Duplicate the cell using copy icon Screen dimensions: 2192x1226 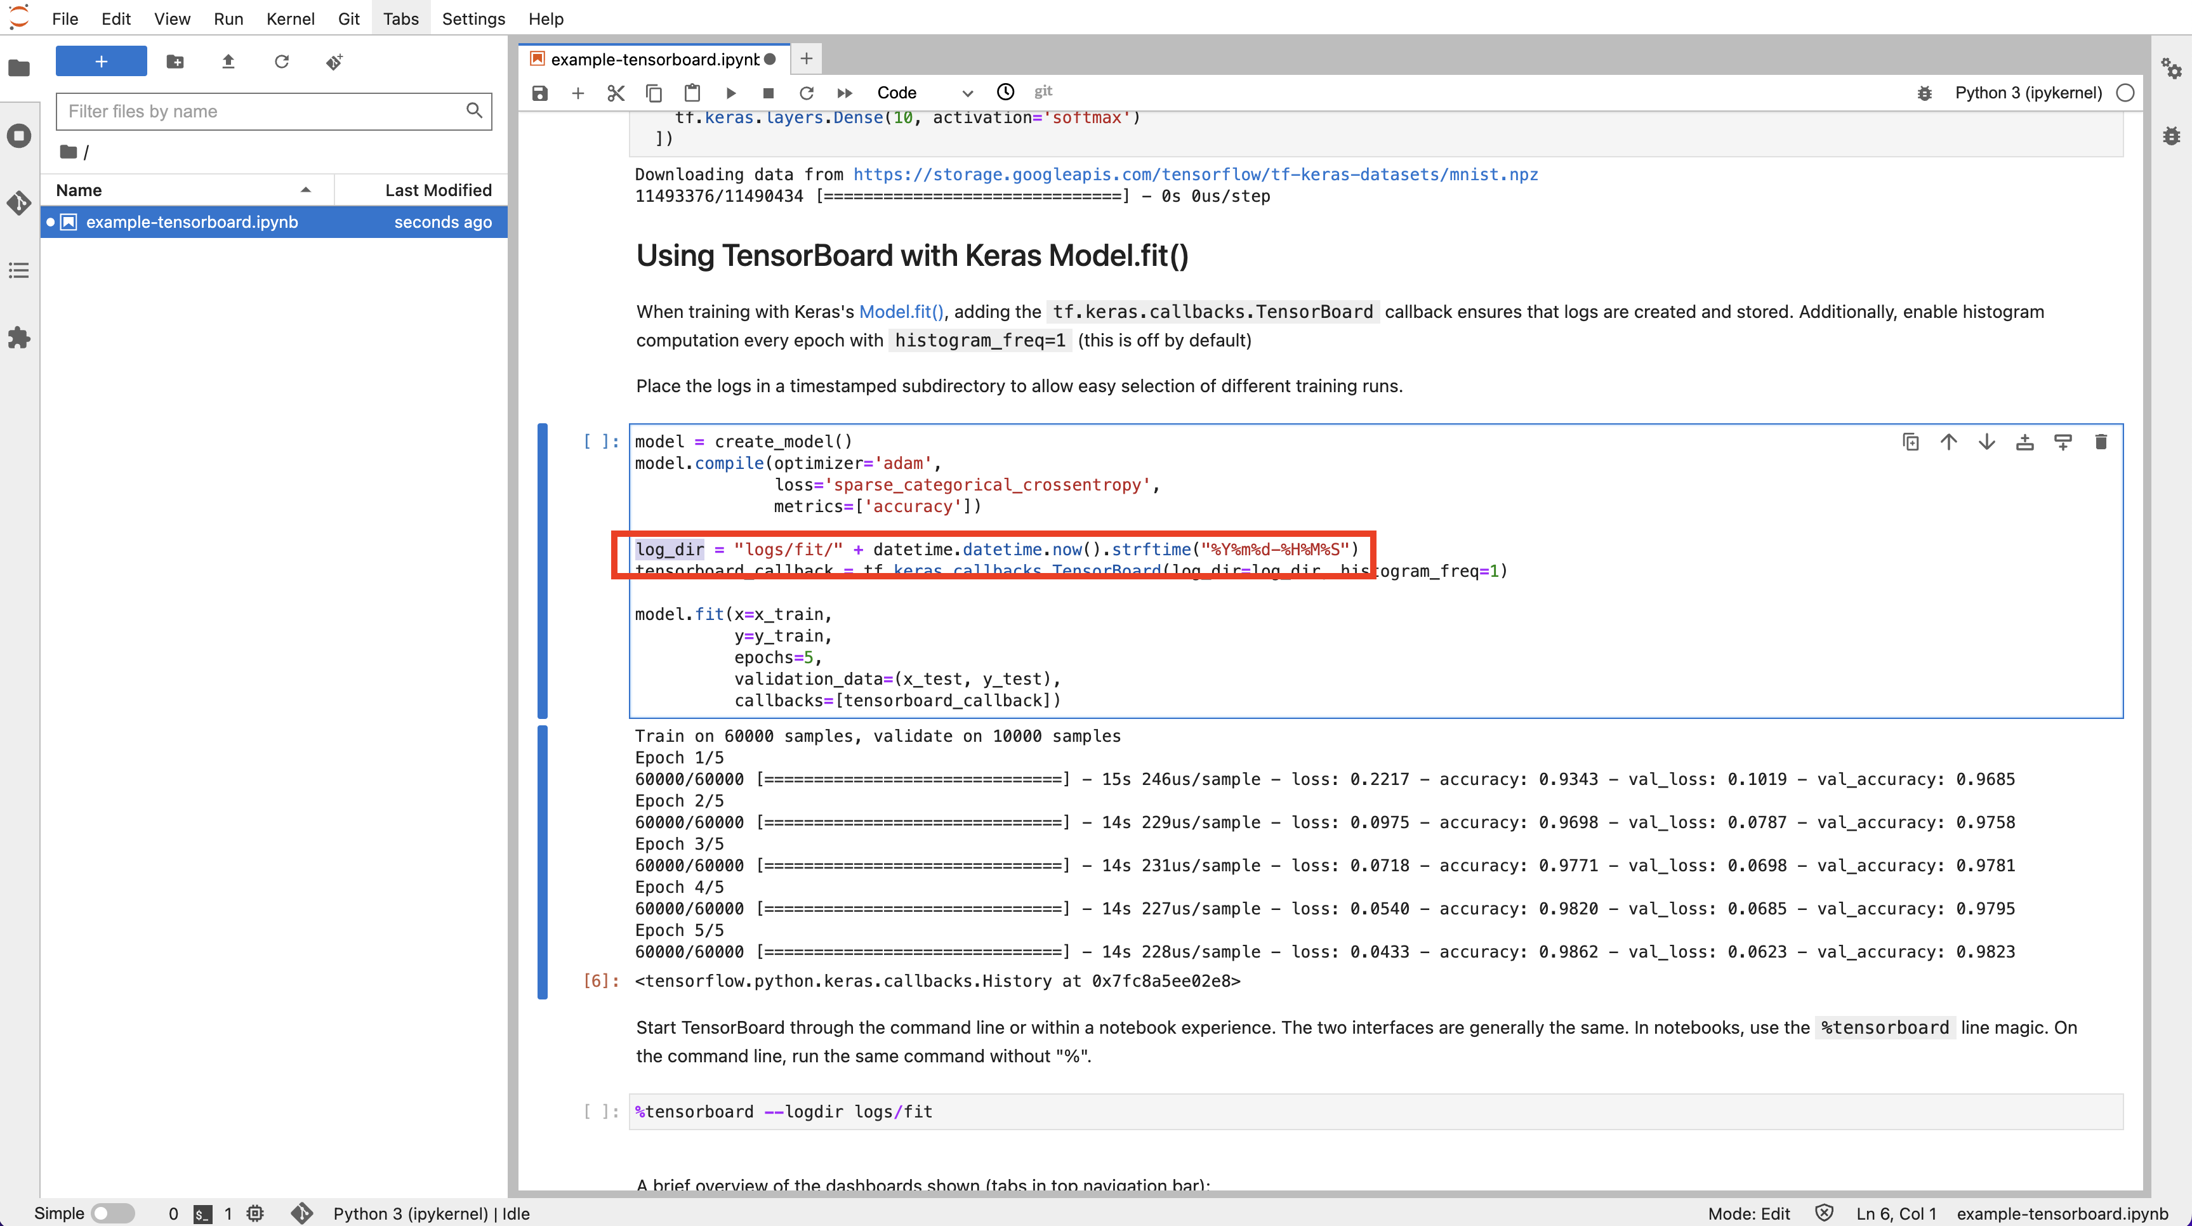1910,442
